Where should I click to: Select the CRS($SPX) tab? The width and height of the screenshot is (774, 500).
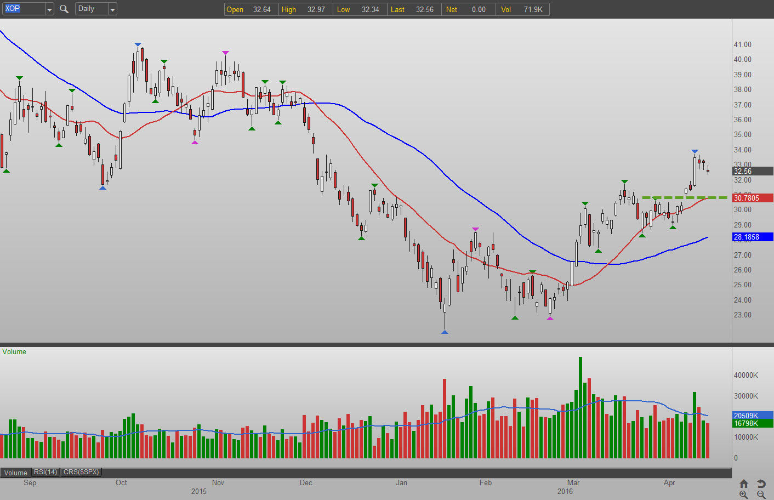81,472
